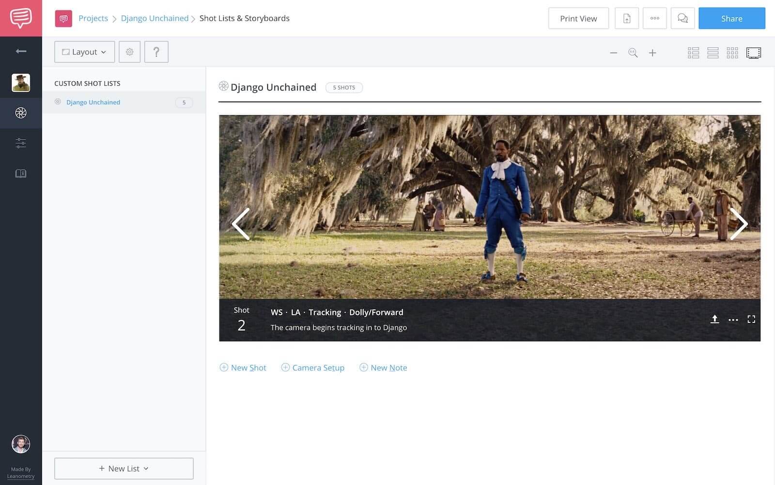This screenshot has width=775, height=485.
Task: Follow the Leanometry link
Action: 21,476
